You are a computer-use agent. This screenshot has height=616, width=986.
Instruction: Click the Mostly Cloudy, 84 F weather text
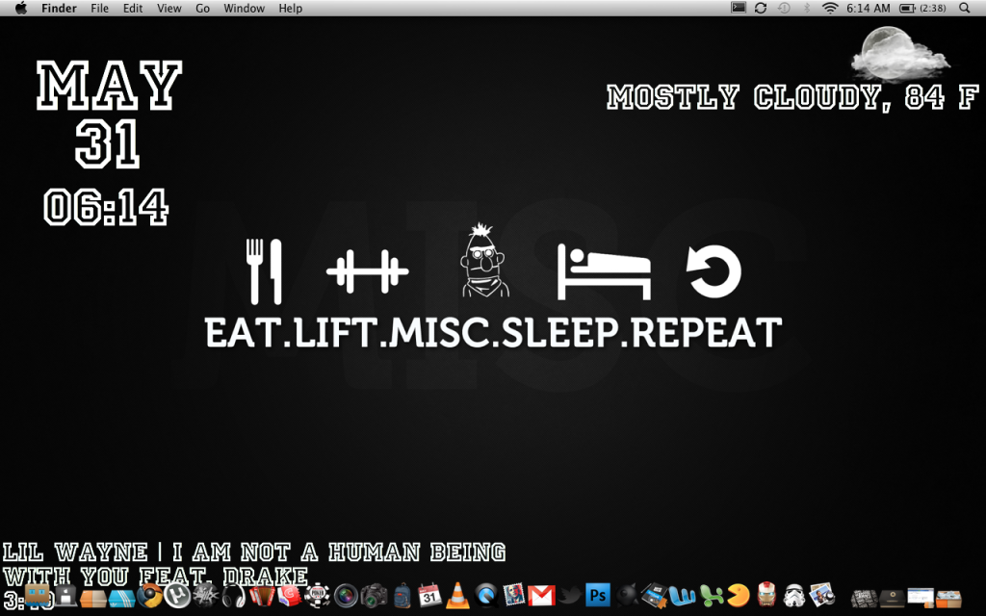(792, 97)
